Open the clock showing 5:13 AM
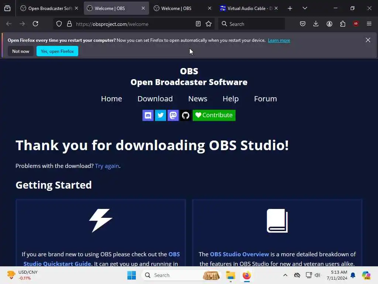This screenshot has width=378, height=284. pyautogui.click(x=337, y=275)
